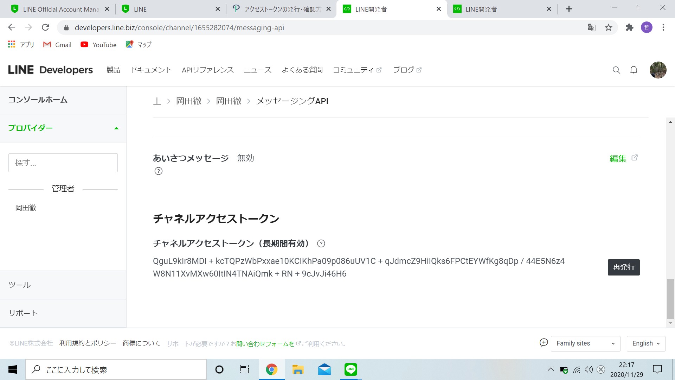Screen dimensions: 675x380
Task: Open コミュニティ external link
Action: [357, 70]
